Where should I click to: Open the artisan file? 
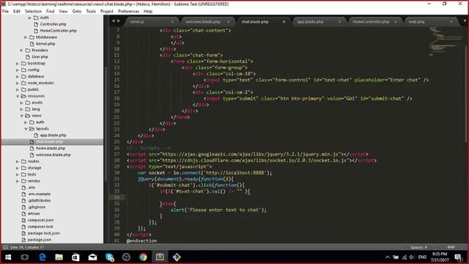[34, 213]
